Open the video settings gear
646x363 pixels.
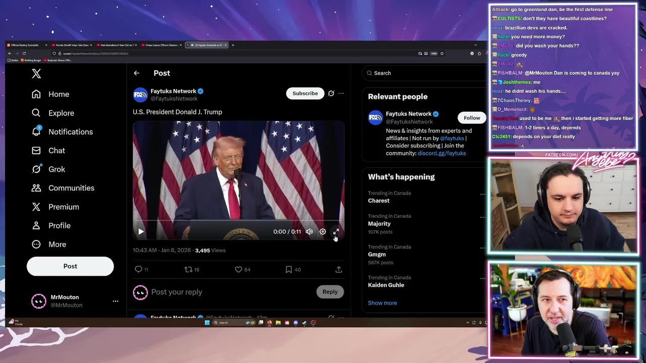[323, 231]
